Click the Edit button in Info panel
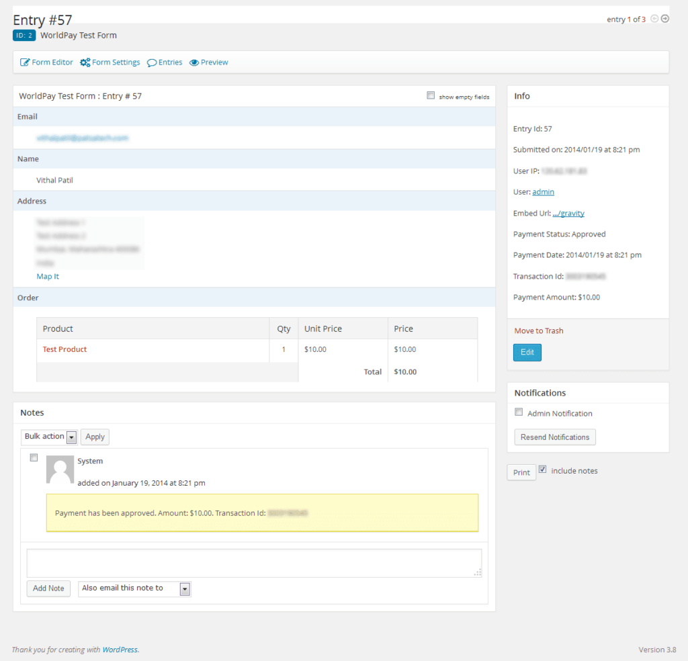Viewport: 688px width, 661px height. pyautogui.click(x=527, y=352)
